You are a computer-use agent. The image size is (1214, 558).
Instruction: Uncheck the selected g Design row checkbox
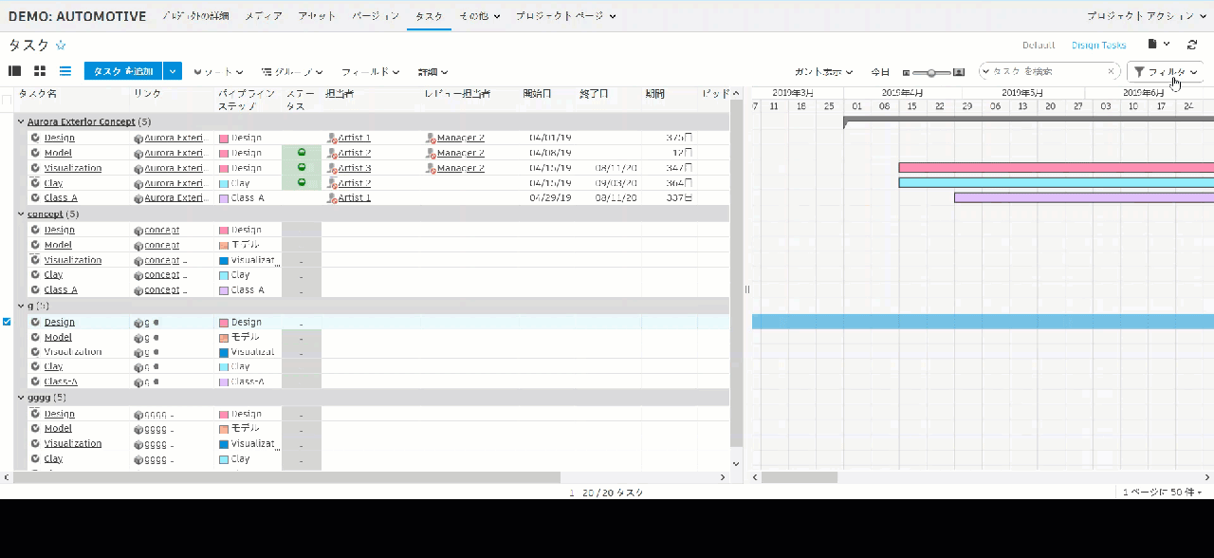click(x=7, y=322)
